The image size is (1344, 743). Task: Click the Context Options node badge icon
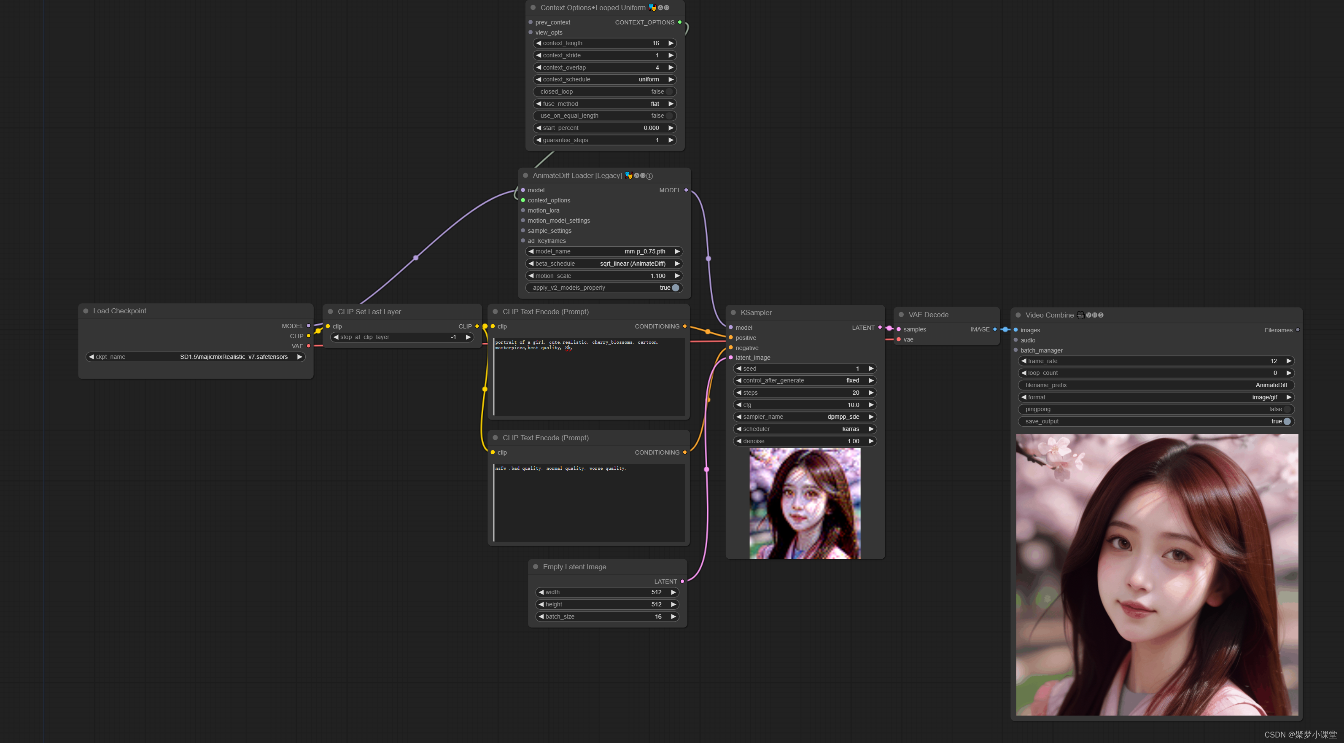(x=652, y=8)
